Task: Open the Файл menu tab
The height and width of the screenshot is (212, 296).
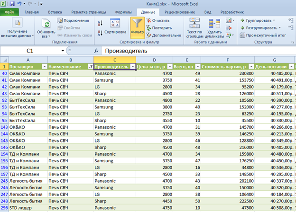Action: tap(9, 12)
